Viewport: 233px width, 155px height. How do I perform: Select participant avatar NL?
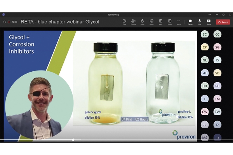tap(205, 60)
